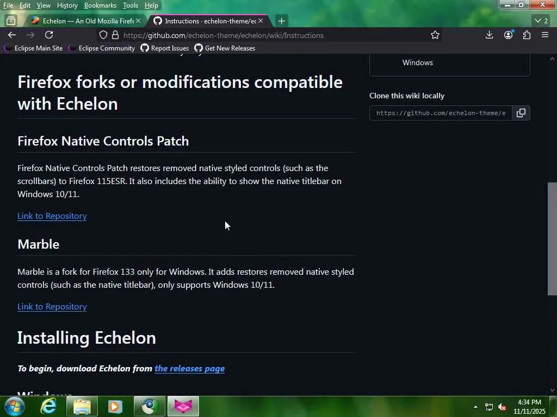Click the muted volume tray icon
Viewport: 557px width, 417px height.
[x=502, y=407]
